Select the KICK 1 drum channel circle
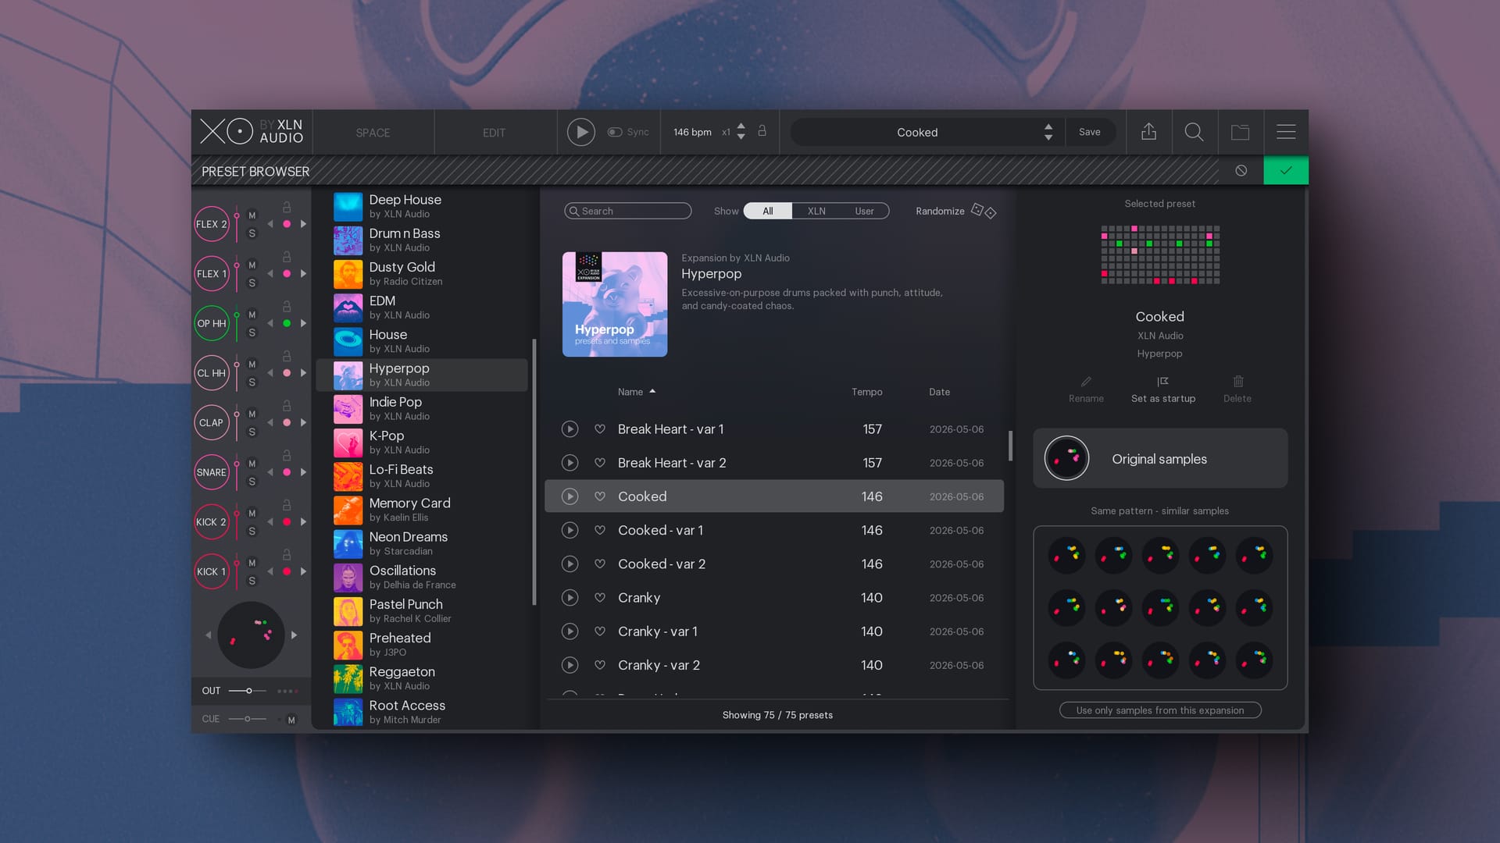 212,571
